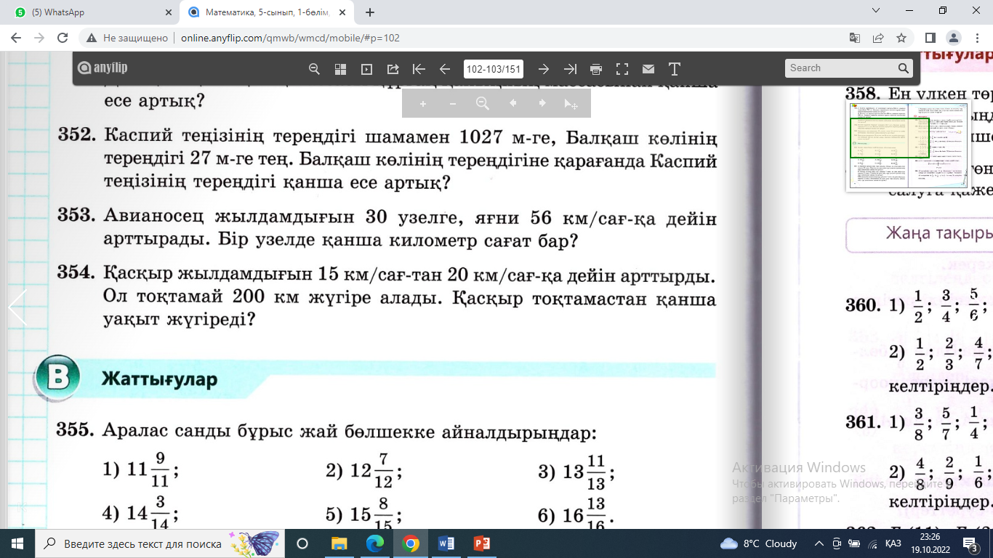Click the ҚАЗ language indicator
The height and width of the screenshot is (558, 993).
[x=893, y=543]
